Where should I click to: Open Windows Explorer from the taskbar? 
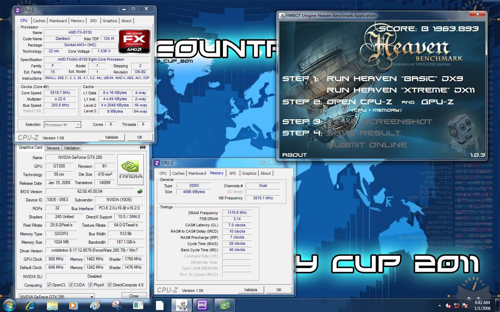coord(52,305)
